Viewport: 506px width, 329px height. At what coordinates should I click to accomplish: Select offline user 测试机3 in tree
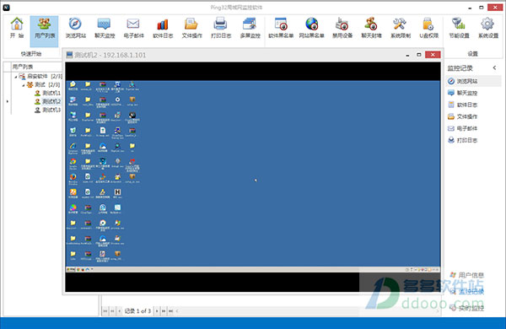48,111
